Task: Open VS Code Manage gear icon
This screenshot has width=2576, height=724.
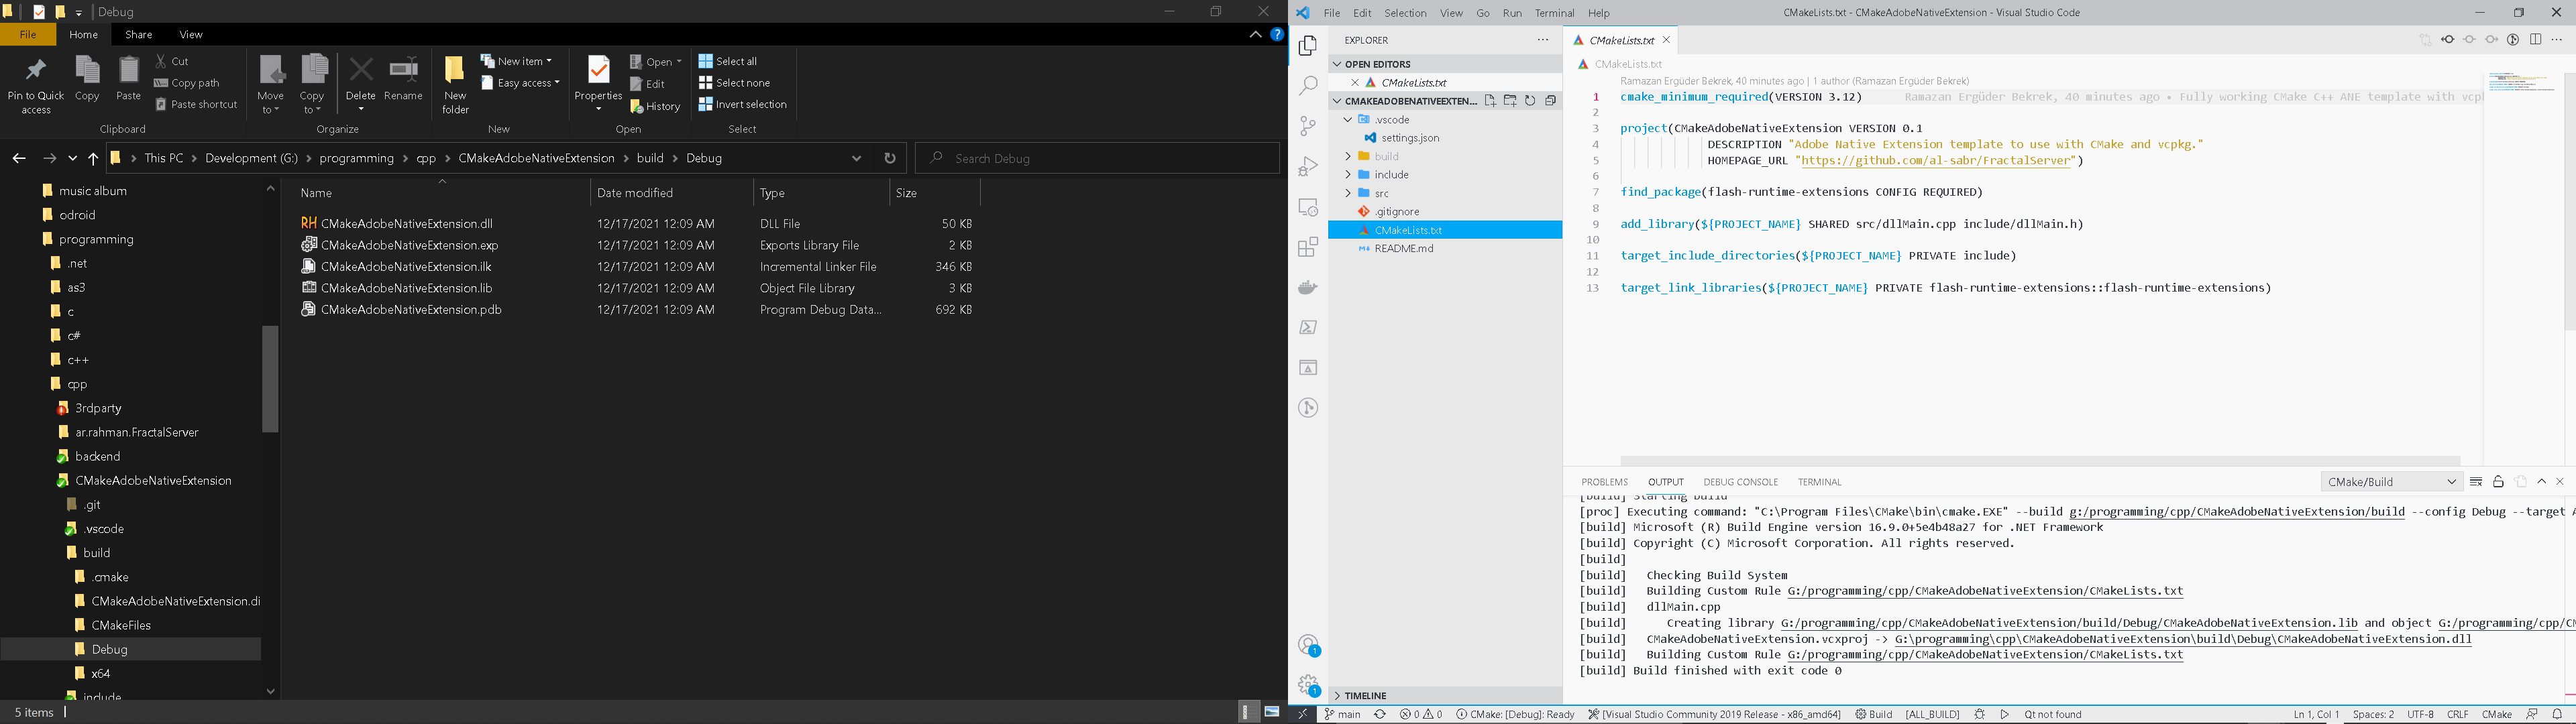Action: (1307, 685)
